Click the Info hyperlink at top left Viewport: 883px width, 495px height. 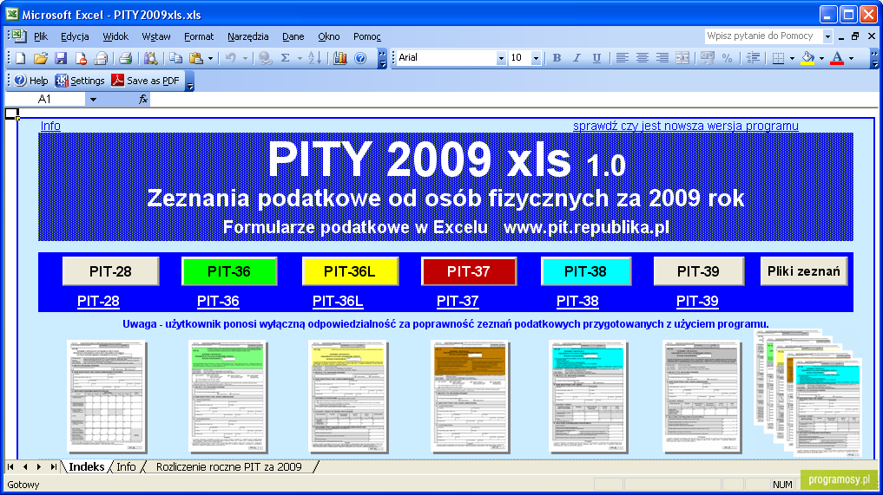[x=50, y=126]
